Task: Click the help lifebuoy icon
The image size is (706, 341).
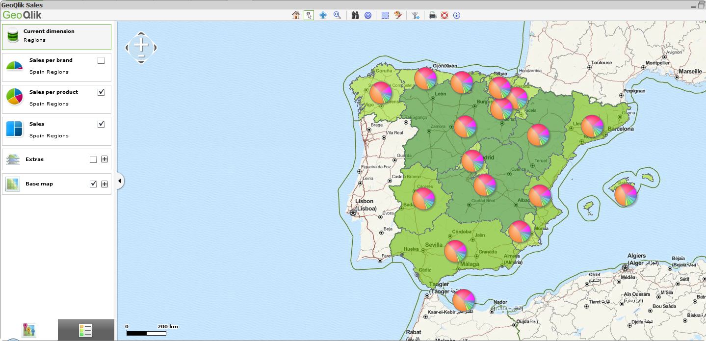Action: [x=444, y=15]
